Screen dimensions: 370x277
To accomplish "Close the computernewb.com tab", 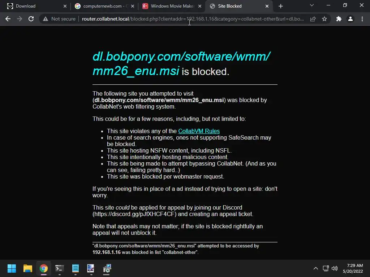I will [x=133, y=6].
